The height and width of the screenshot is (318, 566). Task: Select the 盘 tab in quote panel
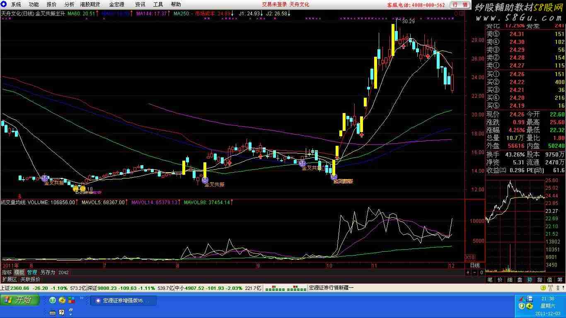click(x=520, y=280)
